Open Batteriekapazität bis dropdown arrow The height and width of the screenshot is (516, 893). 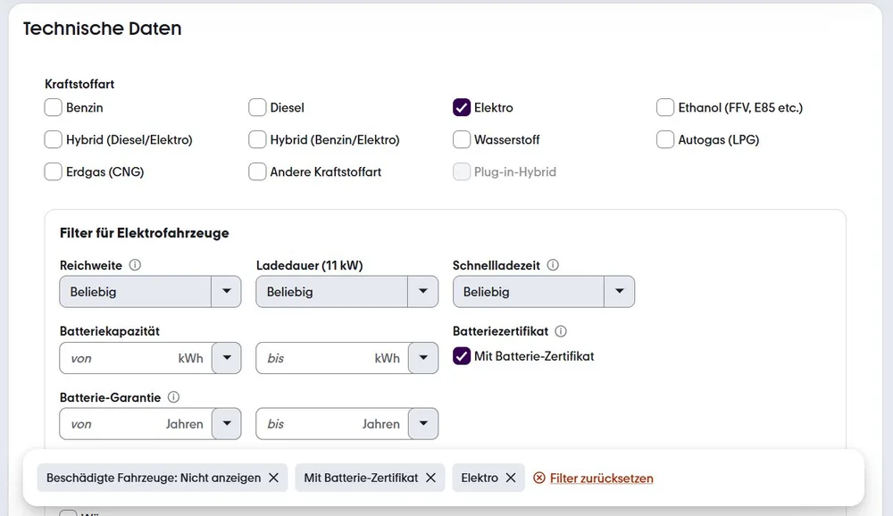pyautogui.click(x=423, y=358)
